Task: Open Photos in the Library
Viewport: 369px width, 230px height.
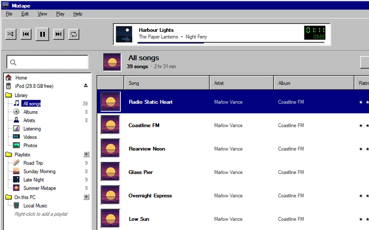Action: (x=30, y=145)
